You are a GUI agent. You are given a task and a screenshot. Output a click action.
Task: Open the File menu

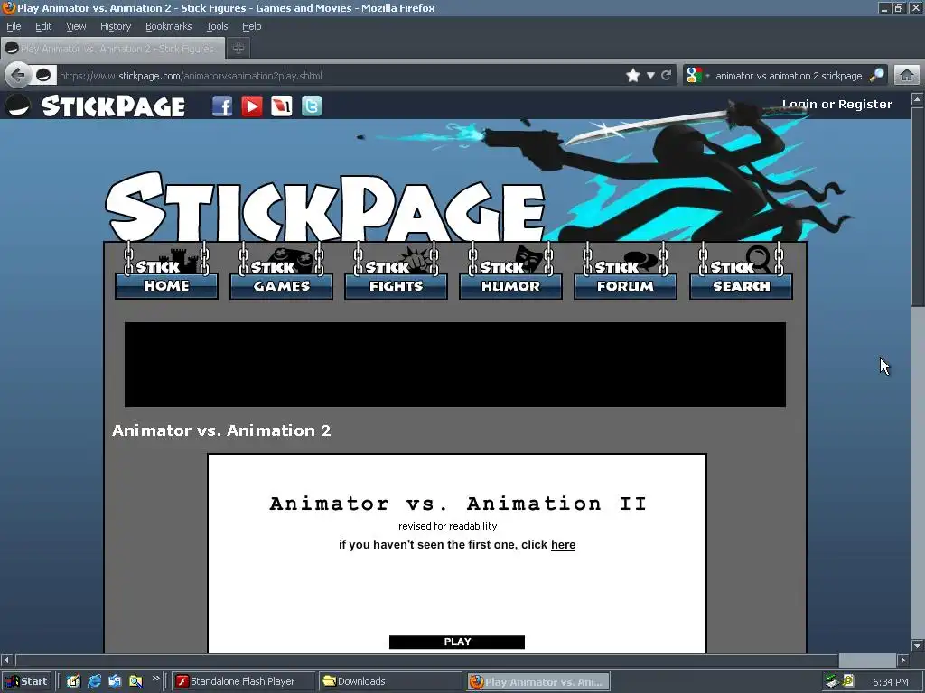pyautogui.click(x=14, y=26)
